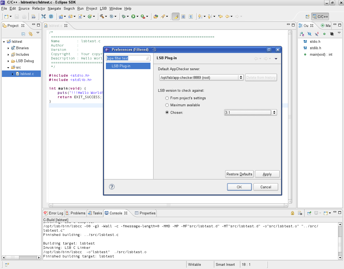Open Preferences page menu dropdown arrow
The height and width of the screenshot is (269, 344).
click(x=276, y=59)
